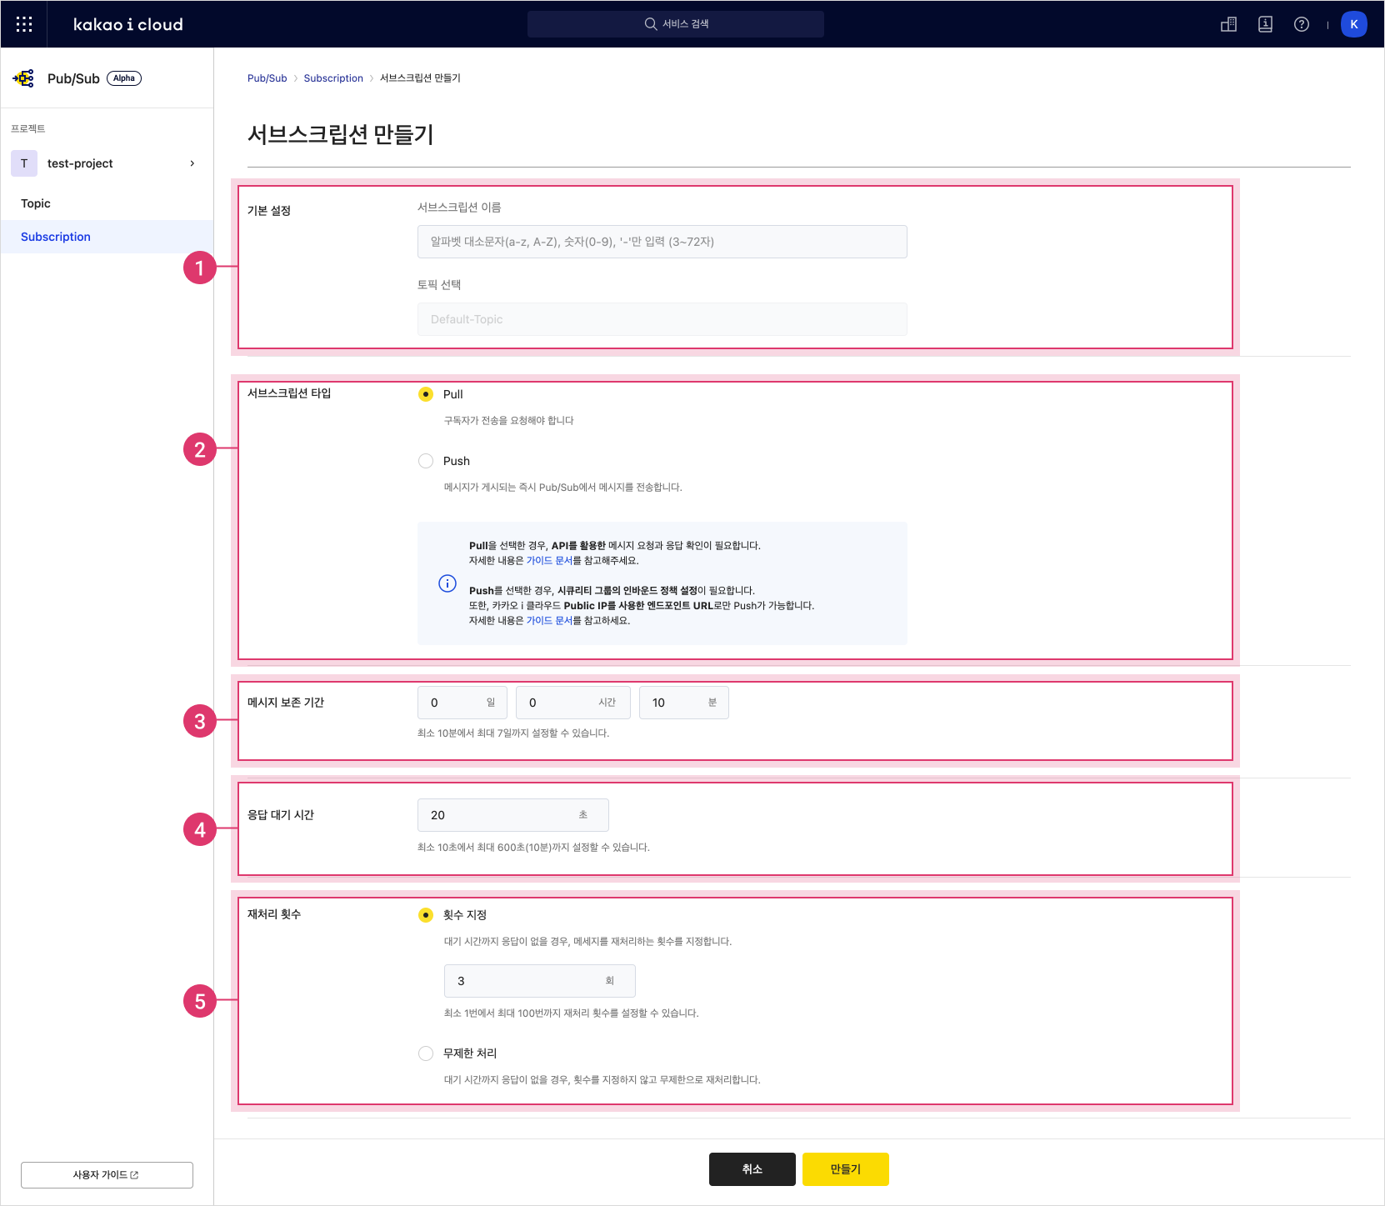Open the Subscription menu in sidebar
This screenshot has height=1206, width=1385.
coord(107,237)
